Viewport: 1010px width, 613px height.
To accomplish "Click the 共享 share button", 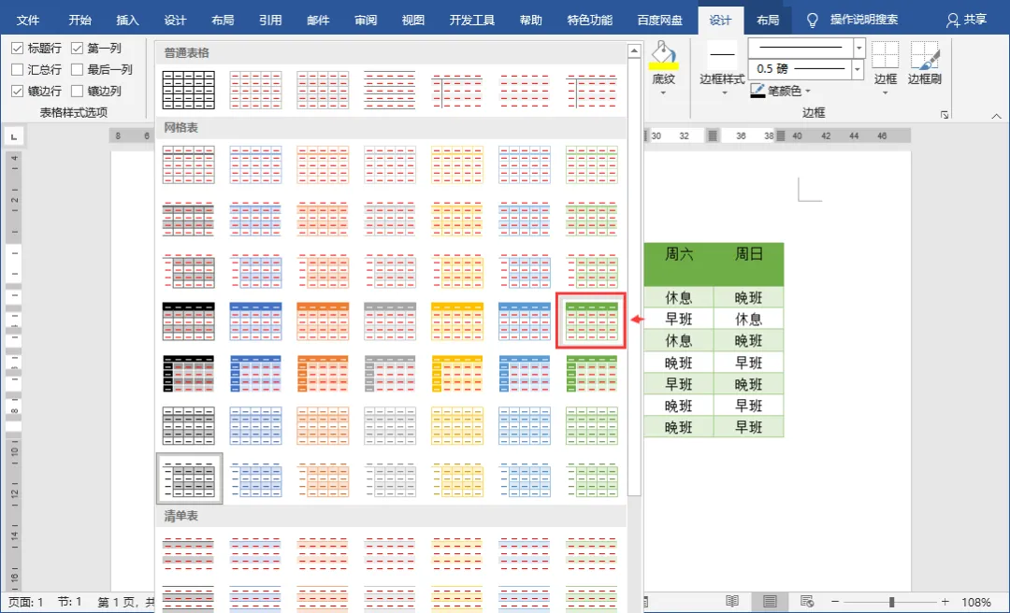I will click(966, 20).
